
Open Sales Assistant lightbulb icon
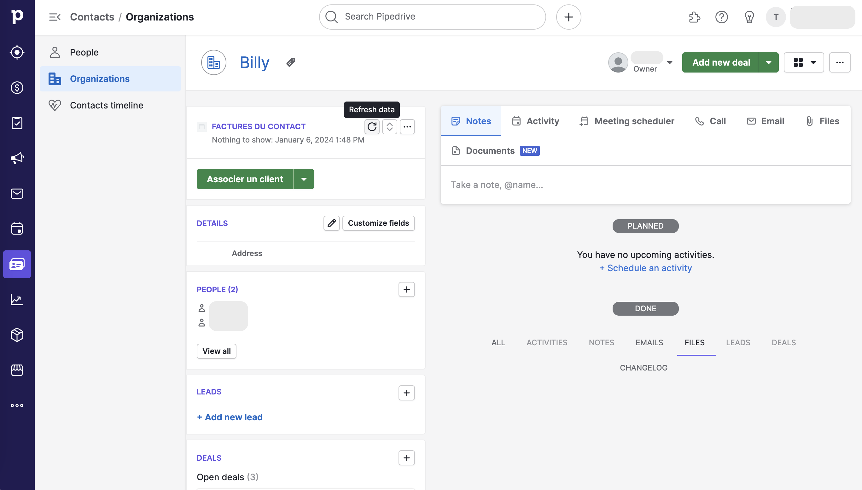(749, 17)
